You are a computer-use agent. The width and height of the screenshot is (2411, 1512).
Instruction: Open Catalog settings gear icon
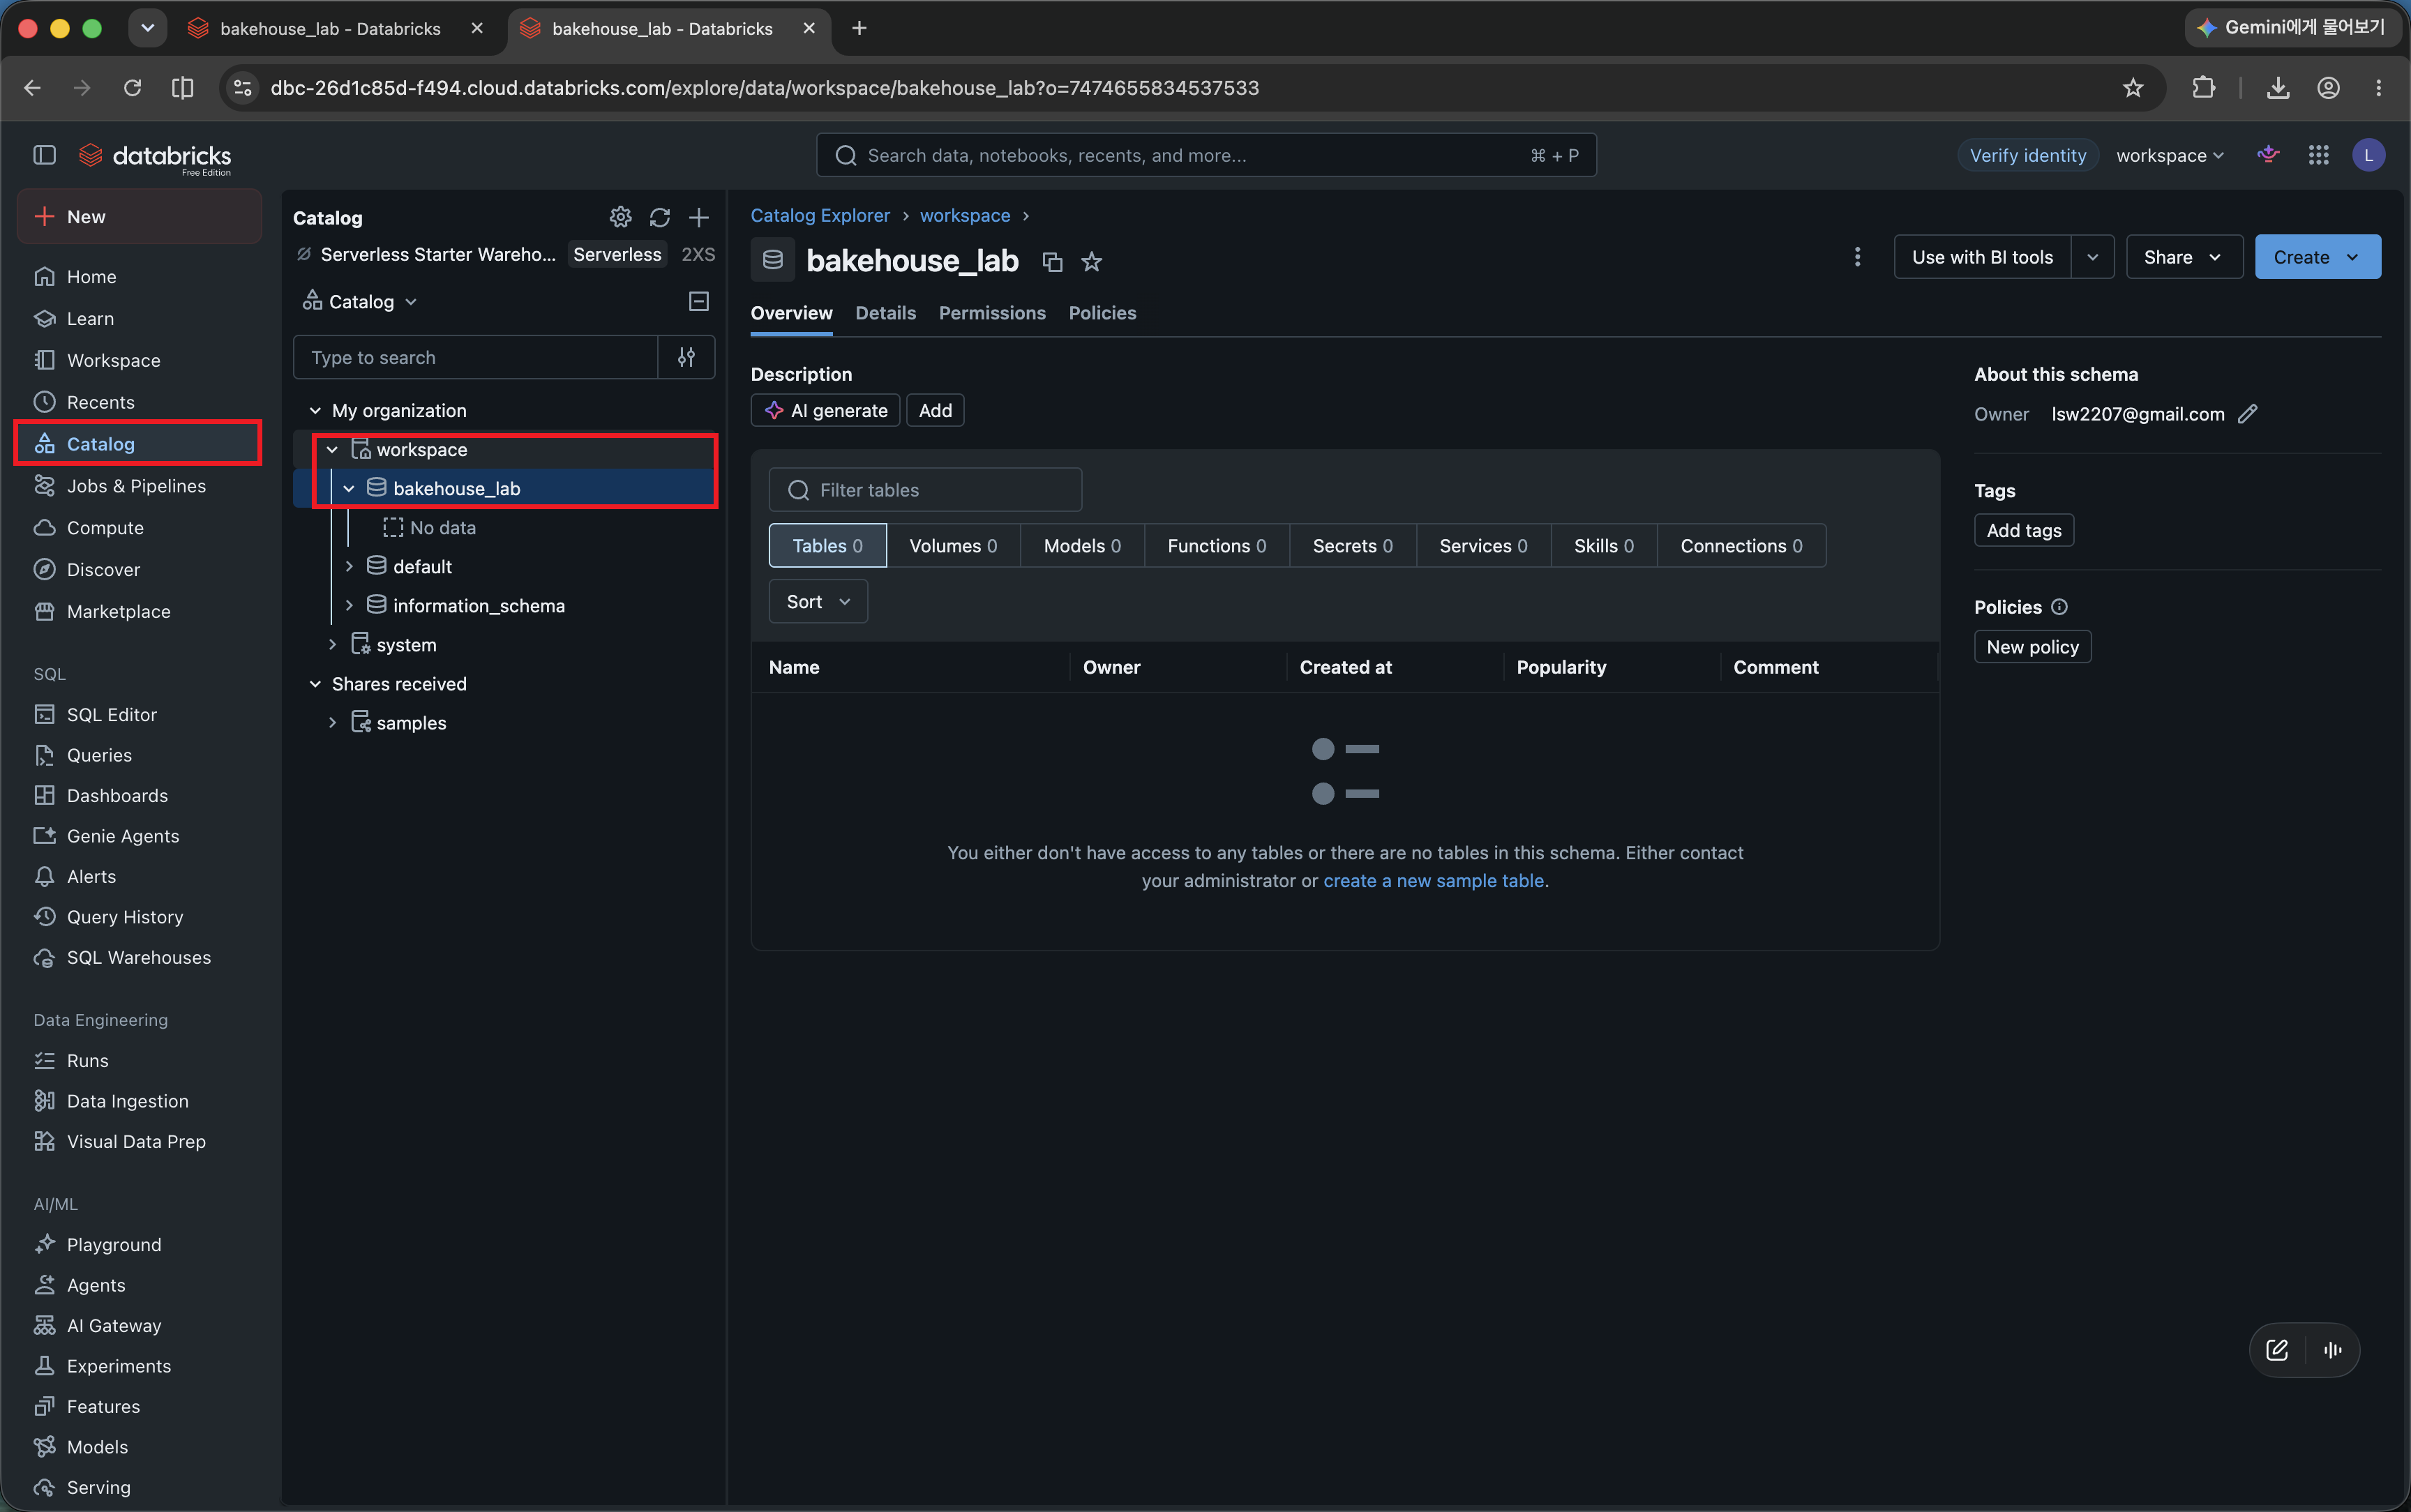coord(620,217)
